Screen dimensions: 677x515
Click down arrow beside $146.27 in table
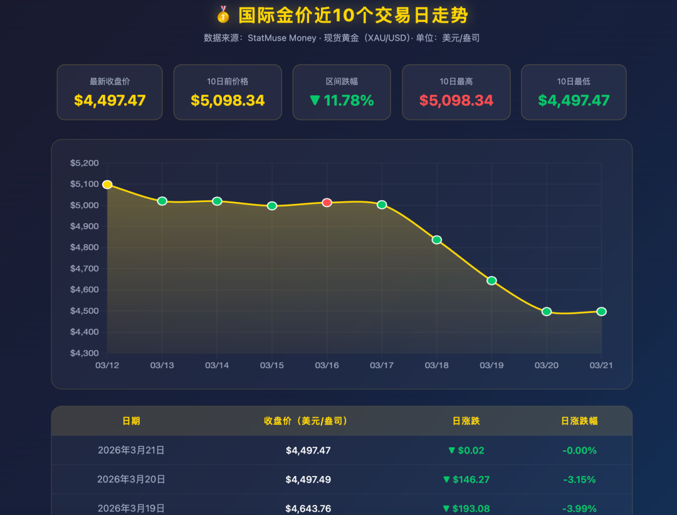pyautogui.click(x=446, y=480)
